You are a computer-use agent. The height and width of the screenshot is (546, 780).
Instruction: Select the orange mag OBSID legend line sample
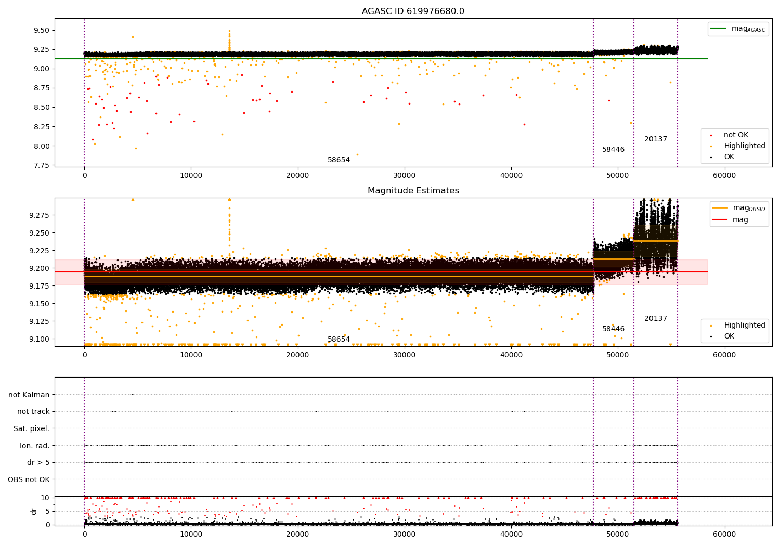(x=720, y=208)
